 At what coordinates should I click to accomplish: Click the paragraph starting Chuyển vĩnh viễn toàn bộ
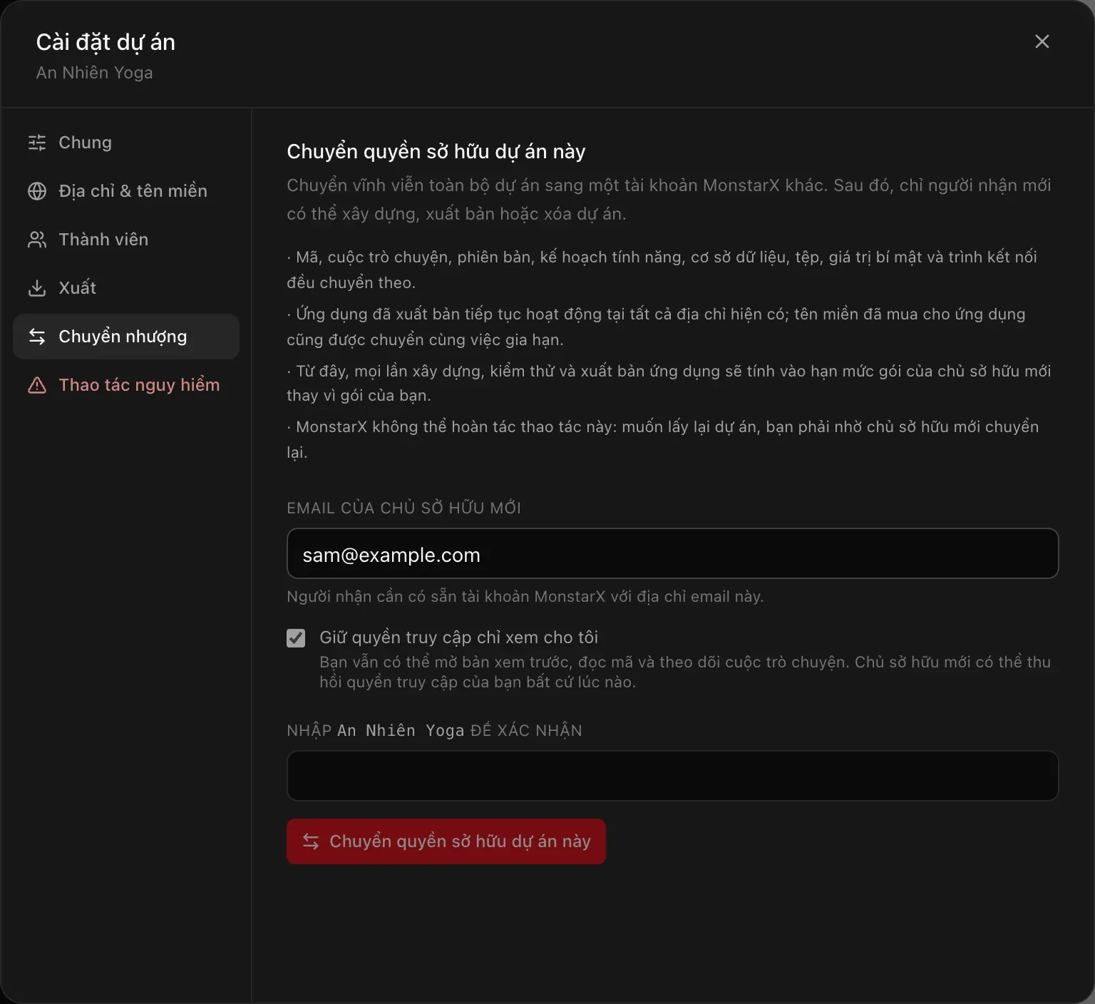tap(669, 200)
